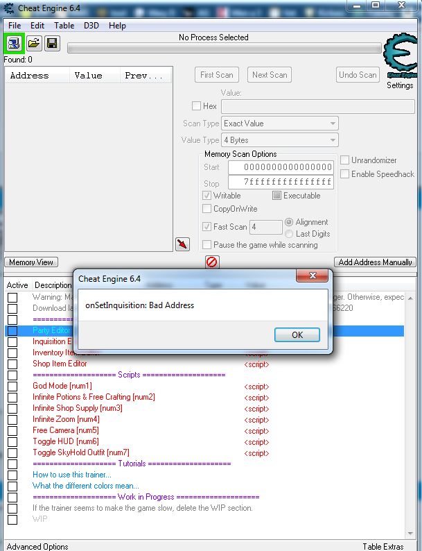Toggle the God Mode [num1] checkbox
This screenshot has height=551, width=422.
tap(12, 386)
